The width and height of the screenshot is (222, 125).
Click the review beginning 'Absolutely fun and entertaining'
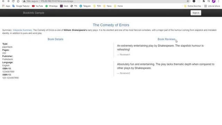pyautogui.click(x=166, y=66)
